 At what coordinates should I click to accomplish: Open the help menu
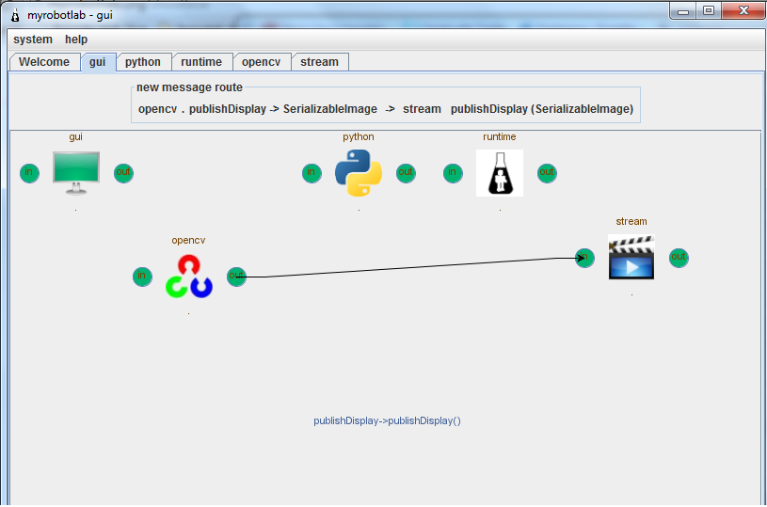click(x=76, y=40)
